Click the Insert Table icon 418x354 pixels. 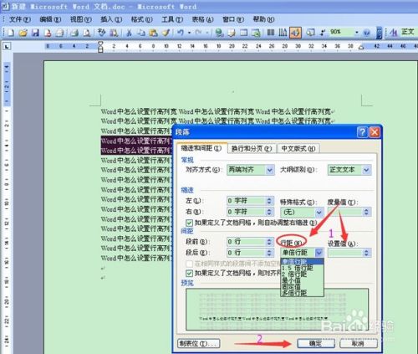tap(244, 33)
